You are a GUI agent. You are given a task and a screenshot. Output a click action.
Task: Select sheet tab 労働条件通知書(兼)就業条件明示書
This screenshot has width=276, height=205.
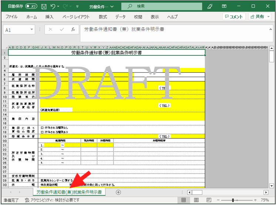(69, 192)
